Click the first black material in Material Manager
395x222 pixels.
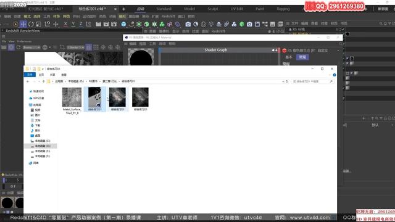tap(7, 203)
